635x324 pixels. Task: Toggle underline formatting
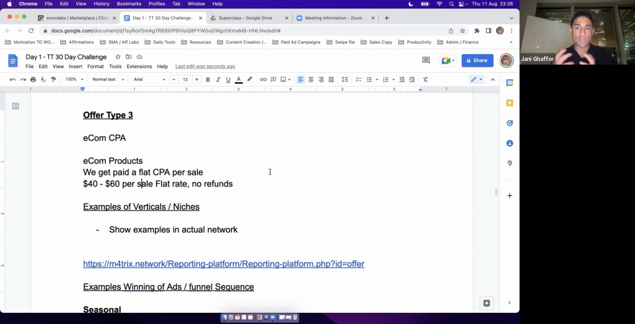(x=228, y=79)
